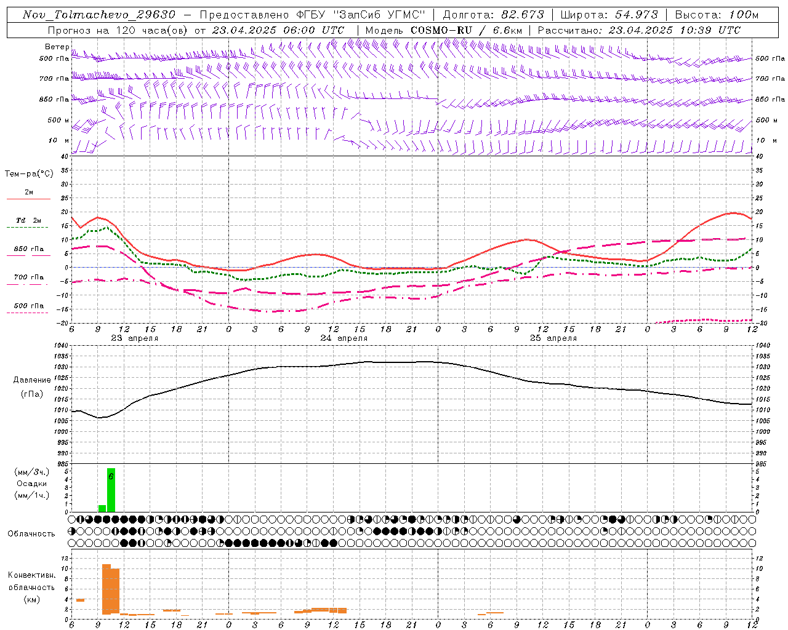Screen dimensions: 788x630
Task: Click the red line sample under 2м legend
Action: click(x=28, y=199)
